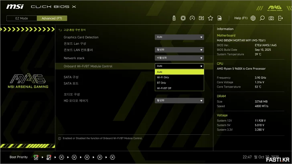Click the MSI logo in the header

15,7
